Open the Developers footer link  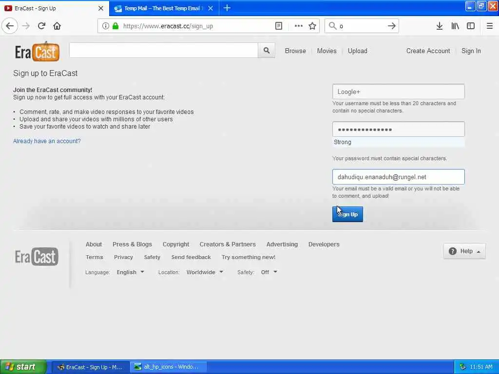point(324,244)
